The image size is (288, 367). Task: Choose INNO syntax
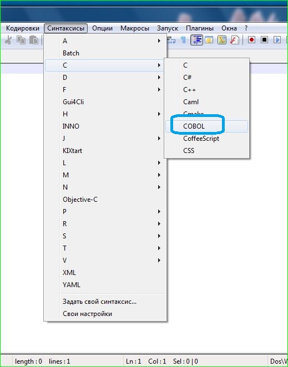pos(105,126)
